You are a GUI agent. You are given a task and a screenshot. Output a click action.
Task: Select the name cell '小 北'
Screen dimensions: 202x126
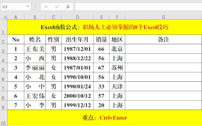[35, 77]
